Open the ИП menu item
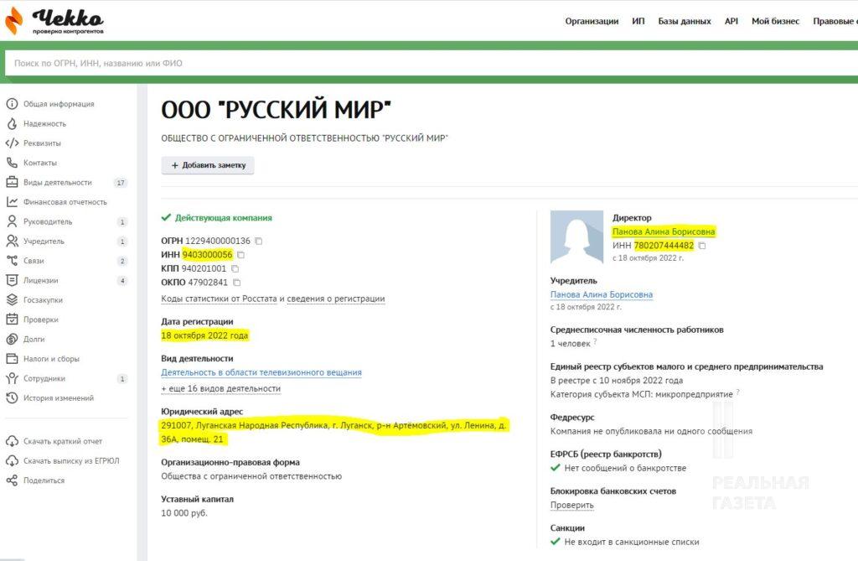 click(638, 21)
